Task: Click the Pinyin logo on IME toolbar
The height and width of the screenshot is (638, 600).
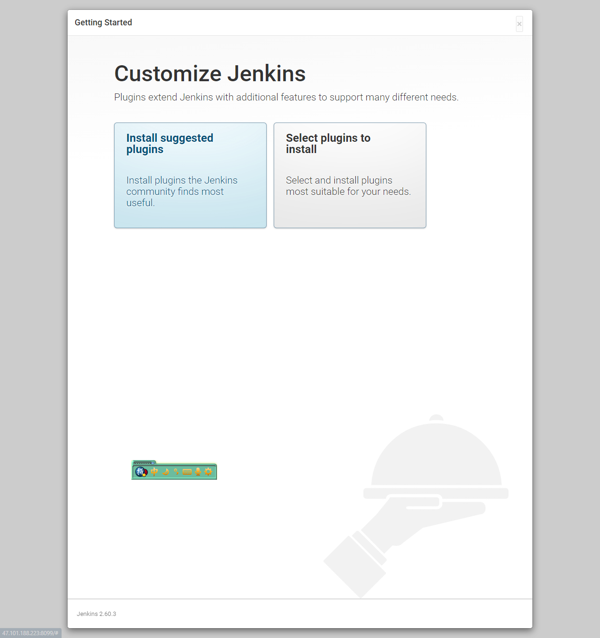Action: point(141,471)
